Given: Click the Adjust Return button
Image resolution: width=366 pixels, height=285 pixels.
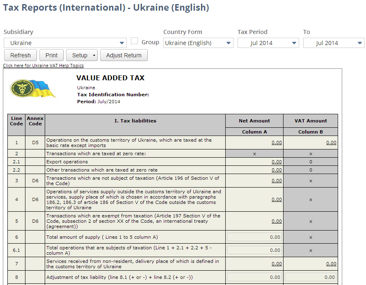Looking at the screenshot, I should [x=124, y=55].
